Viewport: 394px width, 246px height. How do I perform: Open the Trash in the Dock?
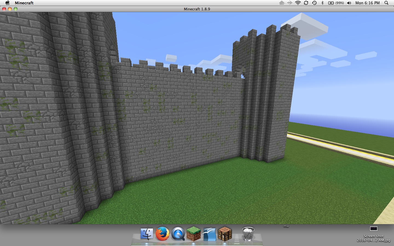248,234
